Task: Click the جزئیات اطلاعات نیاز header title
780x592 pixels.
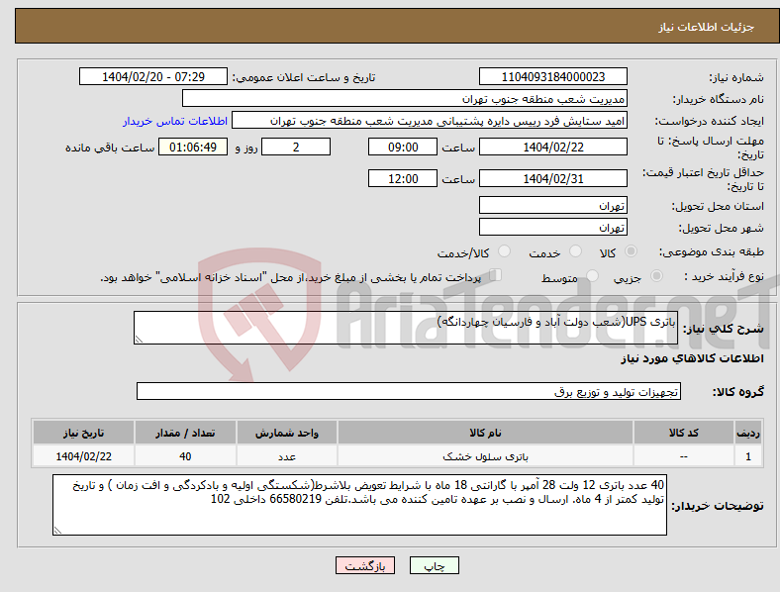Action: tap(707, 27)
